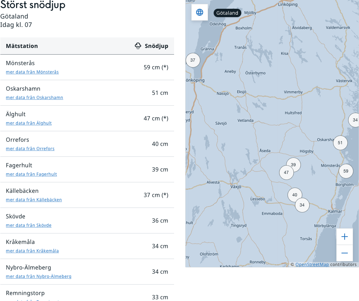Open mer data från Mönsterås link
This screenshot has height=301, width=359.
coord(32,72)
